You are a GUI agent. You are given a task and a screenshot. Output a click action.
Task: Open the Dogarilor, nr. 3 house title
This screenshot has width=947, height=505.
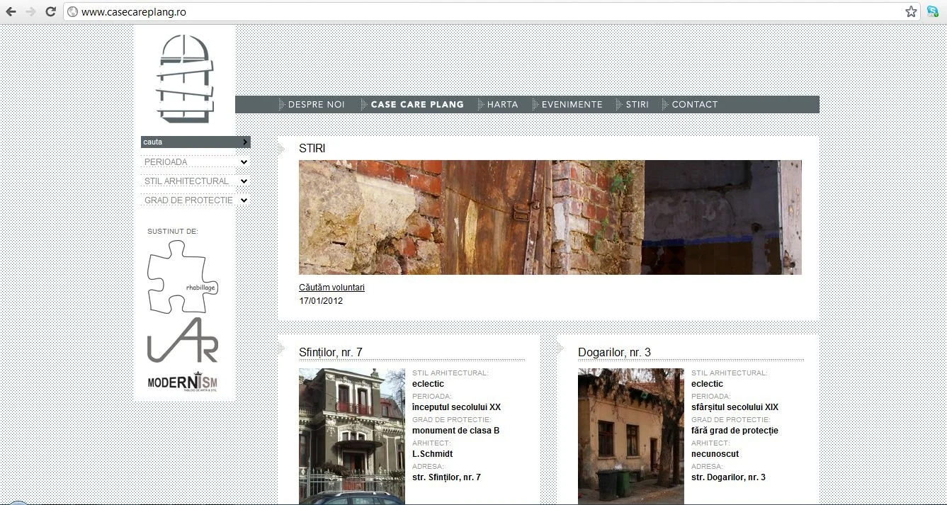click(614, 352)
